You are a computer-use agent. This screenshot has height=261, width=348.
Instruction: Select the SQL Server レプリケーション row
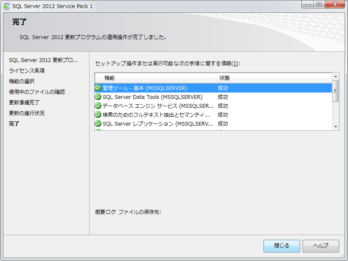(x=157, y=124)
